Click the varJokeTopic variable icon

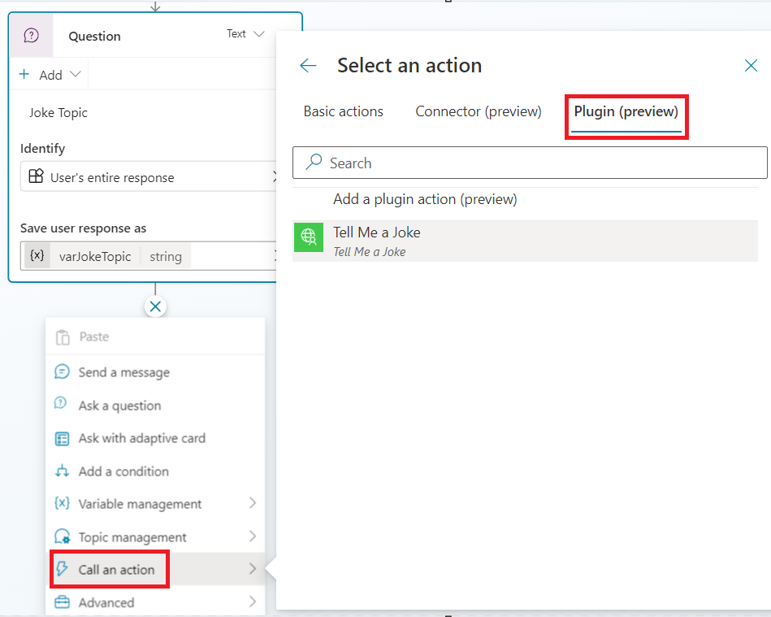pos(37,256)
